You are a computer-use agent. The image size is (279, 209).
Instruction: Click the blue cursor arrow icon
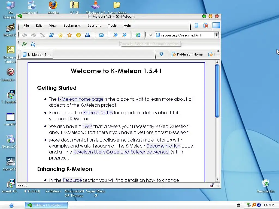point(33,44)
